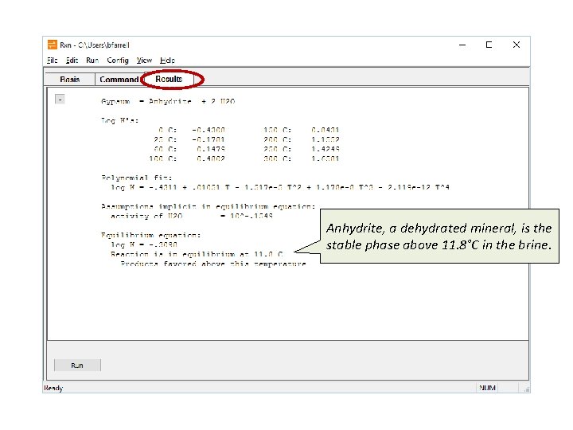Click the Reaction is in equilibrium line
This screenshot has height=430, width=573.
click(x=197, y=254)
